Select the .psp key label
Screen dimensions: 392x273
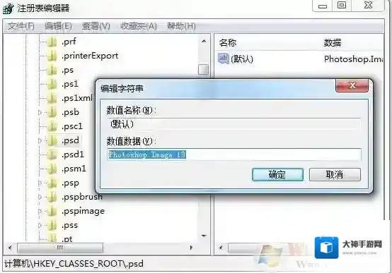pyautogui.click(x=70, y=183)
